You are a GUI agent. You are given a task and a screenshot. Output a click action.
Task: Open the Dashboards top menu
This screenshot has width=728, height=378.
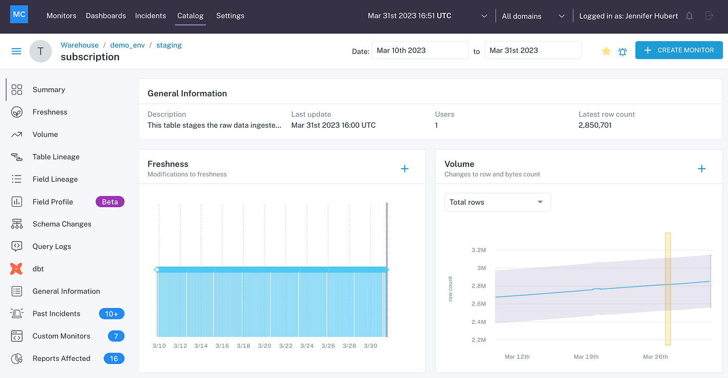click(x=106, y=16)
